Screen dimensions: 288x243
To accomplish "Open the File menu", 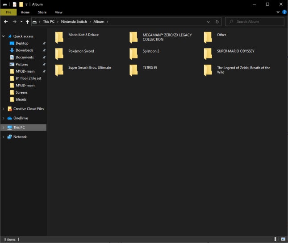I will [x=8, y=12].
